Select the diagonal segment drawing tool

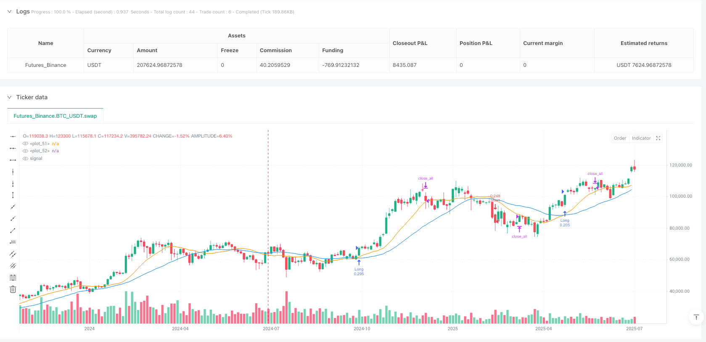13,231
